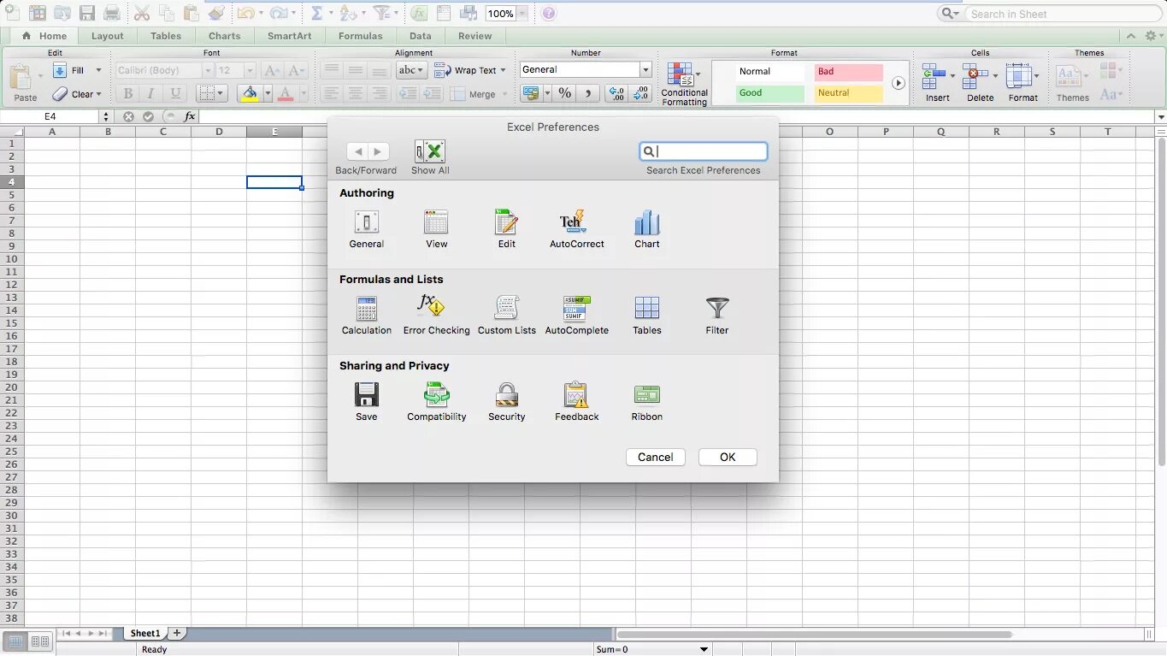Switch to Page Layout view in status bar
1167x656 pixels.
tap(39, 641)
